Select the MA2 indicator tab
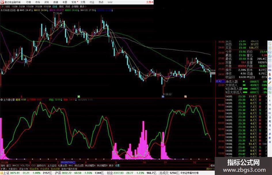 [71, 166]
